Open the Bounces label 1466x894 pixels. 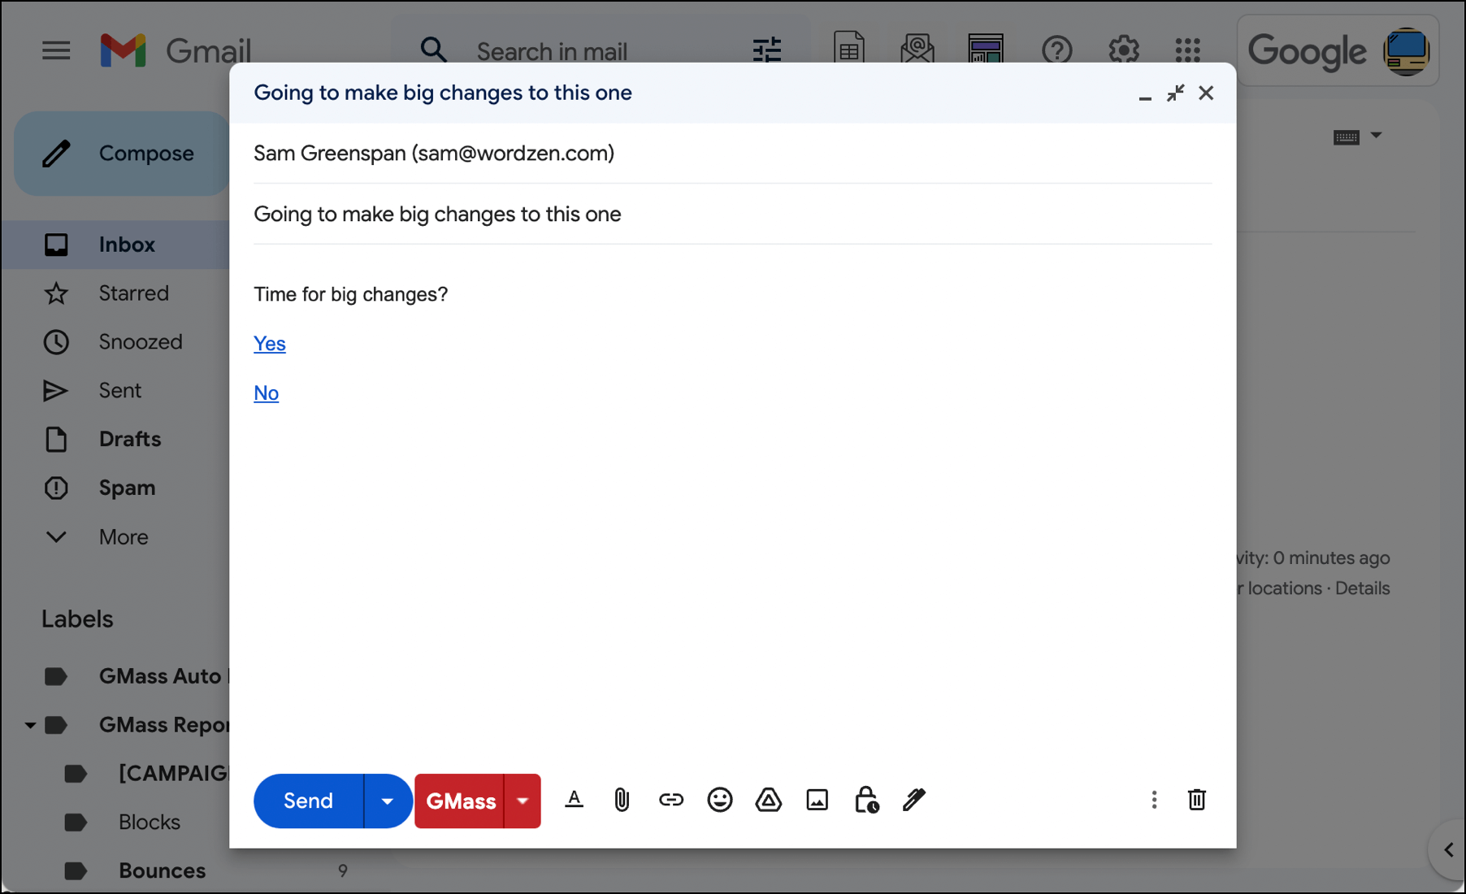click(x=162, y=870)
